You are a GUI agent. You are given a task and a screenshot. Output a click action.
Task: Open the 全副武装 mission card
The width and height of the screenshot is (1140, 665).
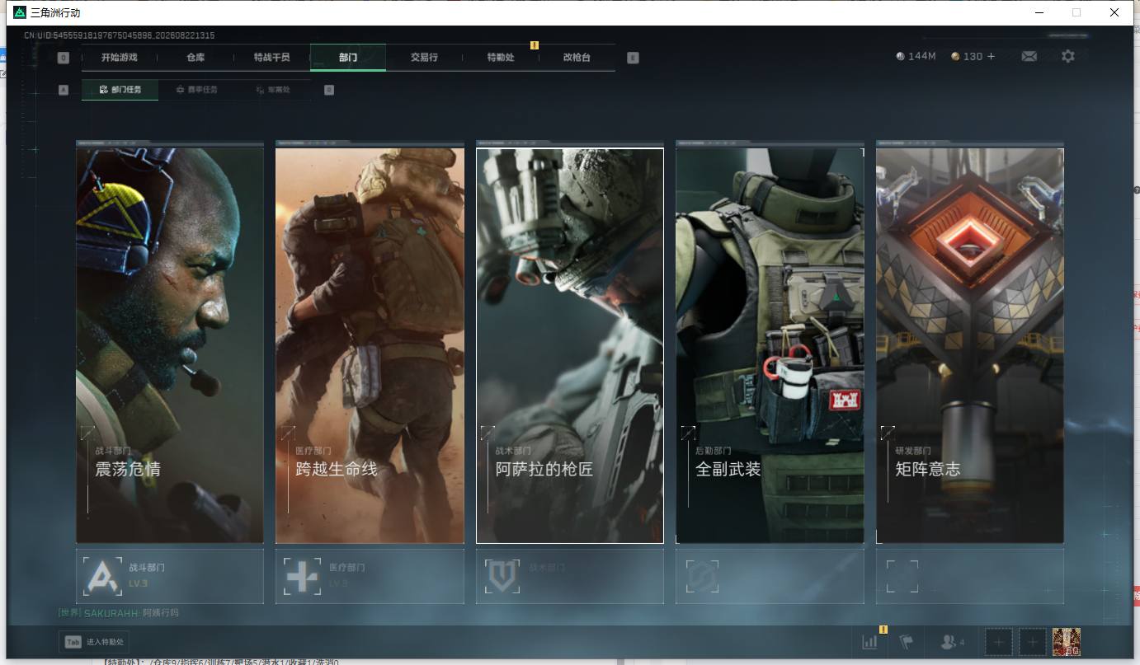[770, 345]
